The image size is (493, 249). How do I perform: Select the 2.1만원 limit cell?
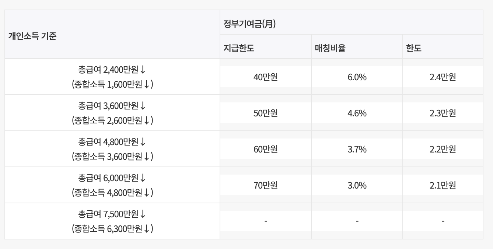click(x=443, y=185)
